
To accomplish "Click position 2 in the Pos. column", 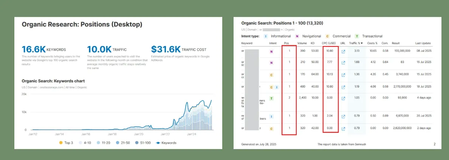I will (x=290, y=98).
